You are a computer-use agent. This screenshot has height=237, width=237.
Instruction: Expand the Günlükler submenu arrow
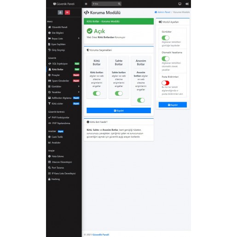pyautogui.click(x=79, y=87)
